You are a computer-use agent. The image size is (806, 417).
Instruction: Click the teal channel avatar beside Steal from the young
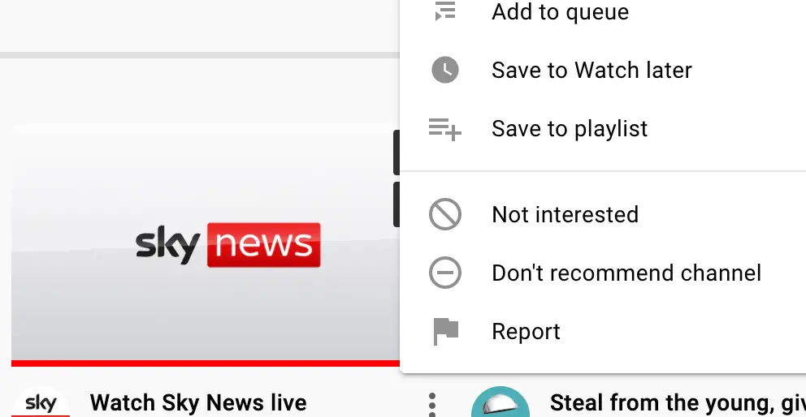click(x=500, y=402)
